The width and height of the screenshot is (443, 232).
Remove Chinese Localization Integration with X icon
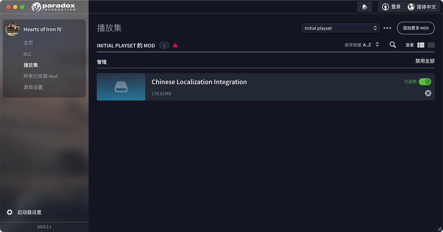coord(428,93)
